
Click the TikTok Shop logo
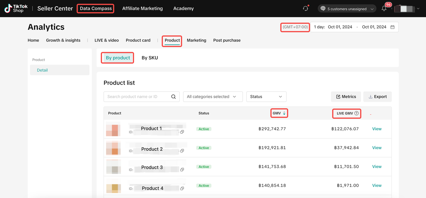16,9
